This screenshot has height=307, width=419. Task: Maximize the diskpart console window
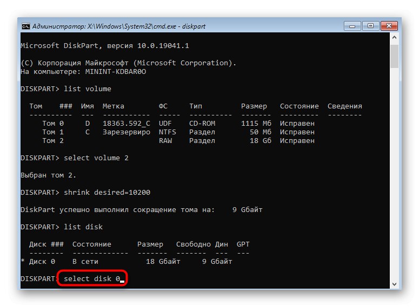pyautogui.click(x=370, y=25)
